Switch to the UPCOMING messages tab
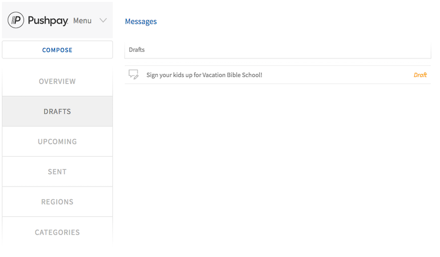 coord(57,142)
